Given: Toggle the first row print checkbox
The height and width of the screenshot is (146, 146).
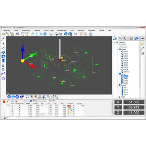Looking at the screenshot, I should pos(12,106).
